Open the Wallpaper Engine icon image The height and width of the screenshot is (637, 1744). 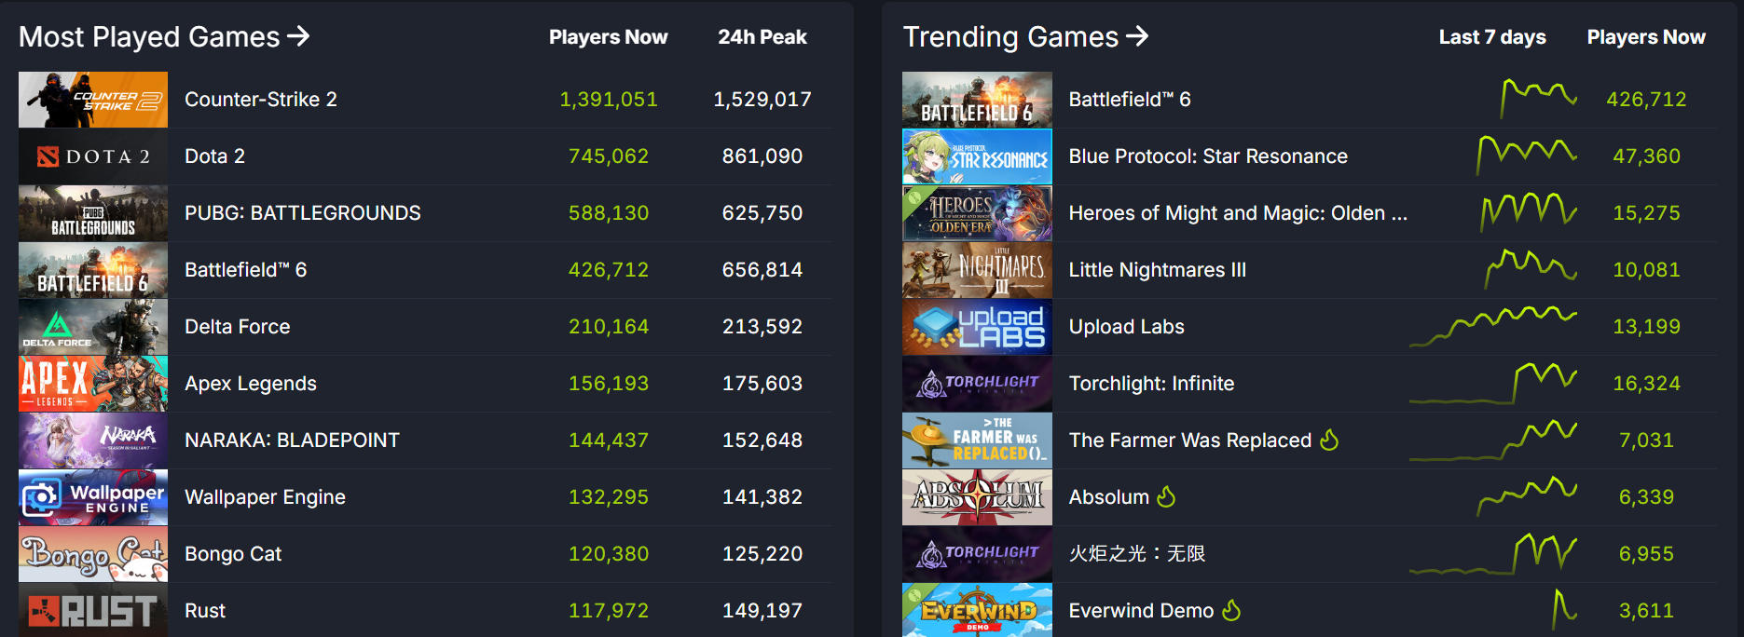coord(93,497)
